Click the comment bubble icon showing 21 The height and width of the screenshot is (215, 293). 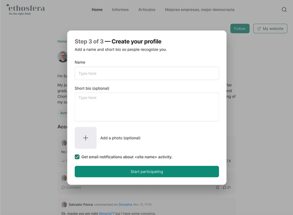coord(225,188)
